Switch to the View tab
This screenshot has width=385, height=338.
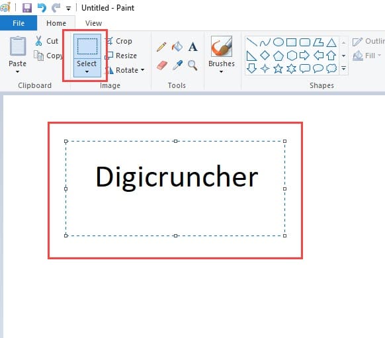click(93, 23)
